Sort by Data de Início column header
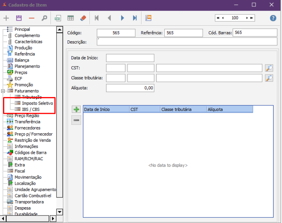This screenshot has height=223, width=282. tap(106, 109)
